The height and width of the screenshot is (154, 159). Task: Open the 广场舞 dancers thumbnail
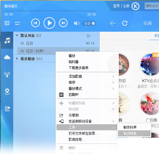[150, 104]
